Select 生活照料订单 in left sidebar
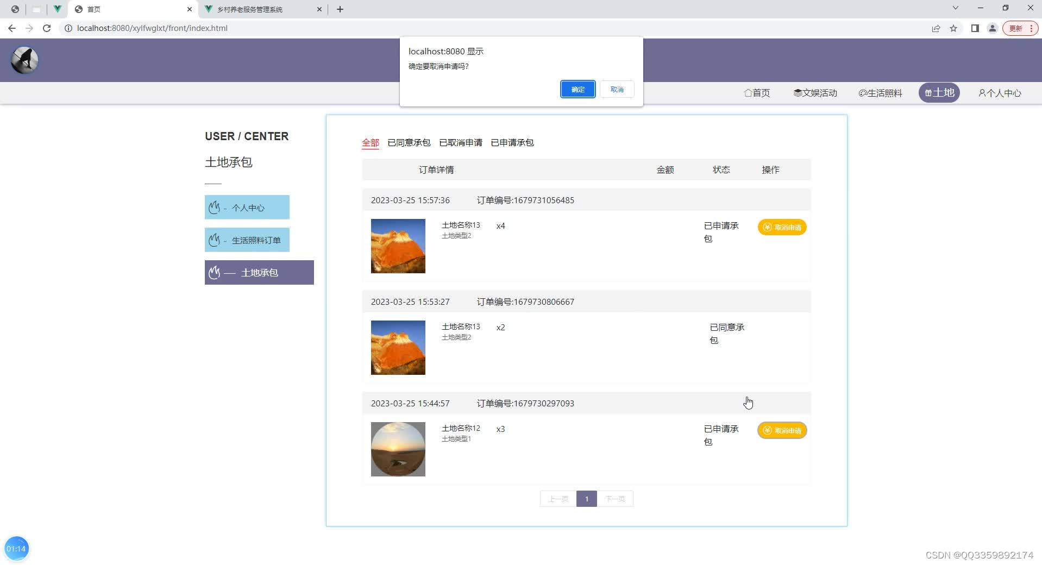This screenshot has width=1042, height=565. coord(247,240)
